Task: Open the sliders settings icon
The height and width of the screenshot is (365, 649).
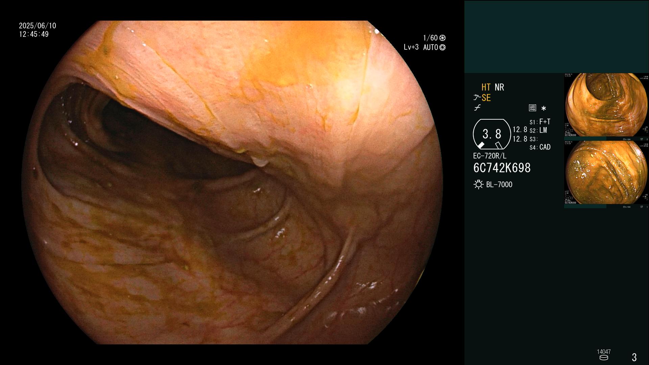Action: click(x=532, y=108)
